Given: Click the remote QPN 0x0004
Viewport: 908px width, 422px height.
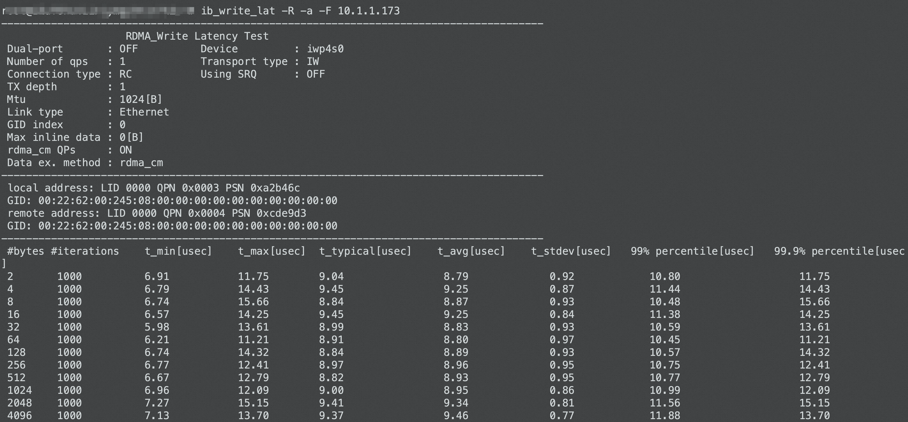Looking at the screenshot, I should [x=206, y=214].
